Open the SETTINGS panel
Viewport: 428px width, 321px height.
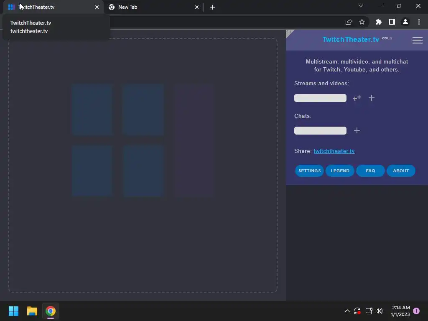click(x=310, y=171)
